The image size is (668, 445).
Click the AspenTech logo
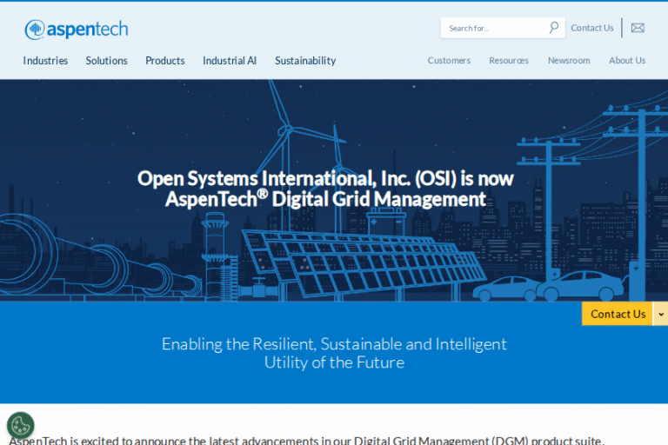[x=77, y=30]
